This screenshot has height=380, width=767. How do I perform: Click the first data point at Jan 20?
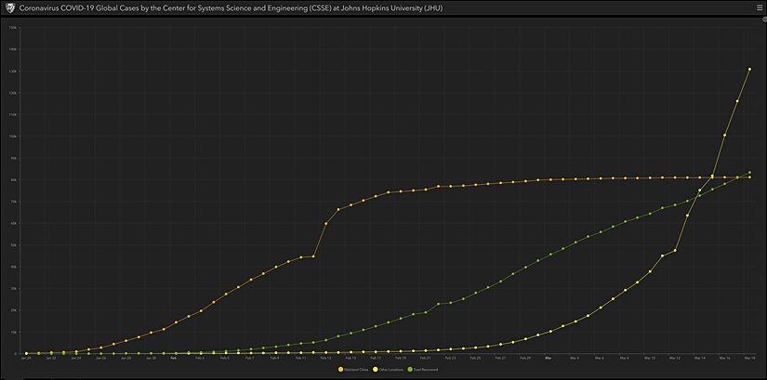click(x=27, y=353)
